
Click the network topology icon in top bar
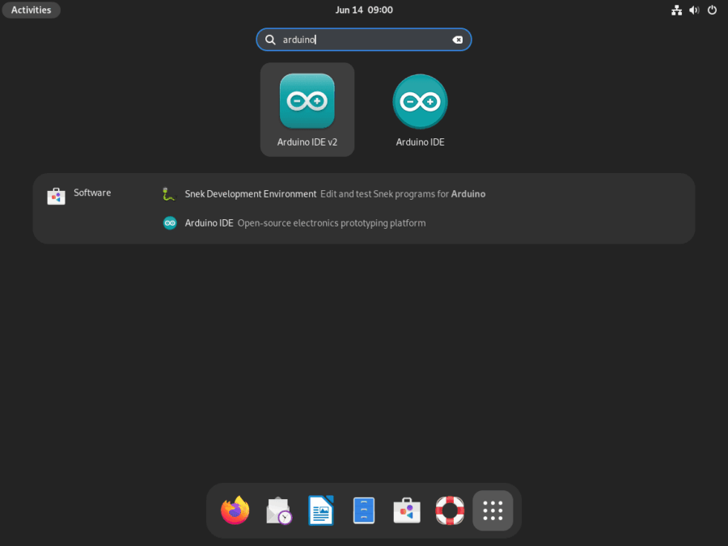pyautogui.click(x=677, y=10)
